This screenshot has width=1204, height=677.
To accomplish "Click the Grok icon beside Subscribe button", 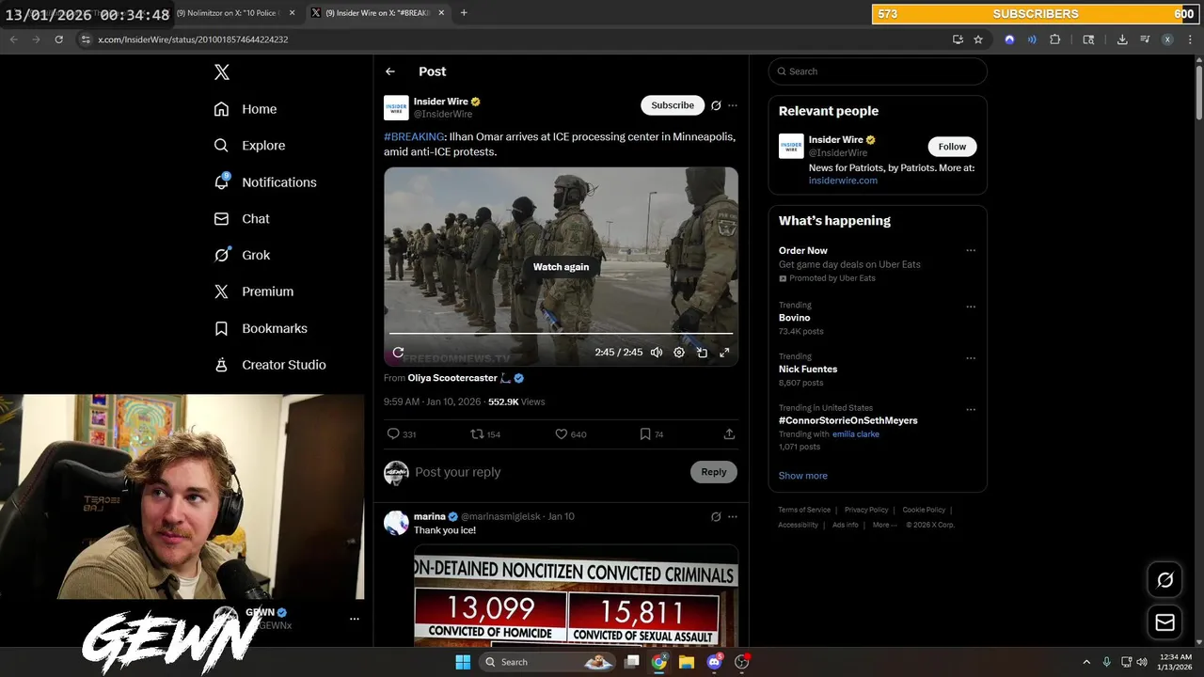I will tap(716, 105).
